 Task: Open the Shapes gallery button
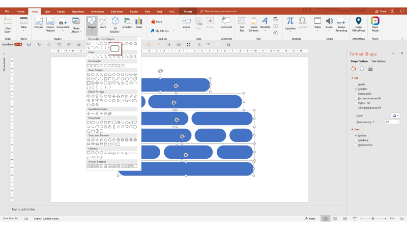pyautogui.click(x=92, y=25)
